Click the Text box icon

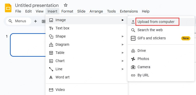51,28
